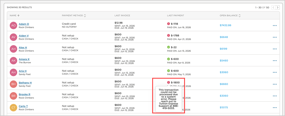Click PAID ON: Apr 8, 2026 text
Viewport: 285px width, 116px height.
click(x=179, y=63)
